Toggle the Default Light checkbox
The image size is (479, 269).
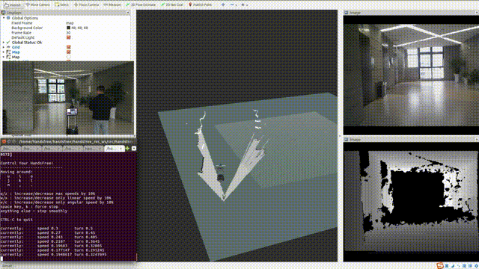68,37
